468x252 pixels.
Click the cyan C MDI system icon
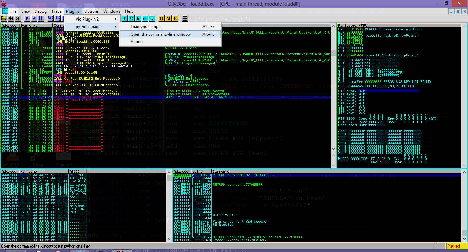coord(4,11)
